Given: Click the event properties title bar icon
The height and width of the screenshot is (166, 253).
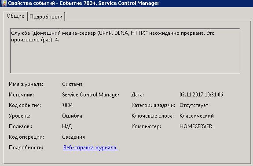Looking at the screenshot, I should (x=4, y=3).
